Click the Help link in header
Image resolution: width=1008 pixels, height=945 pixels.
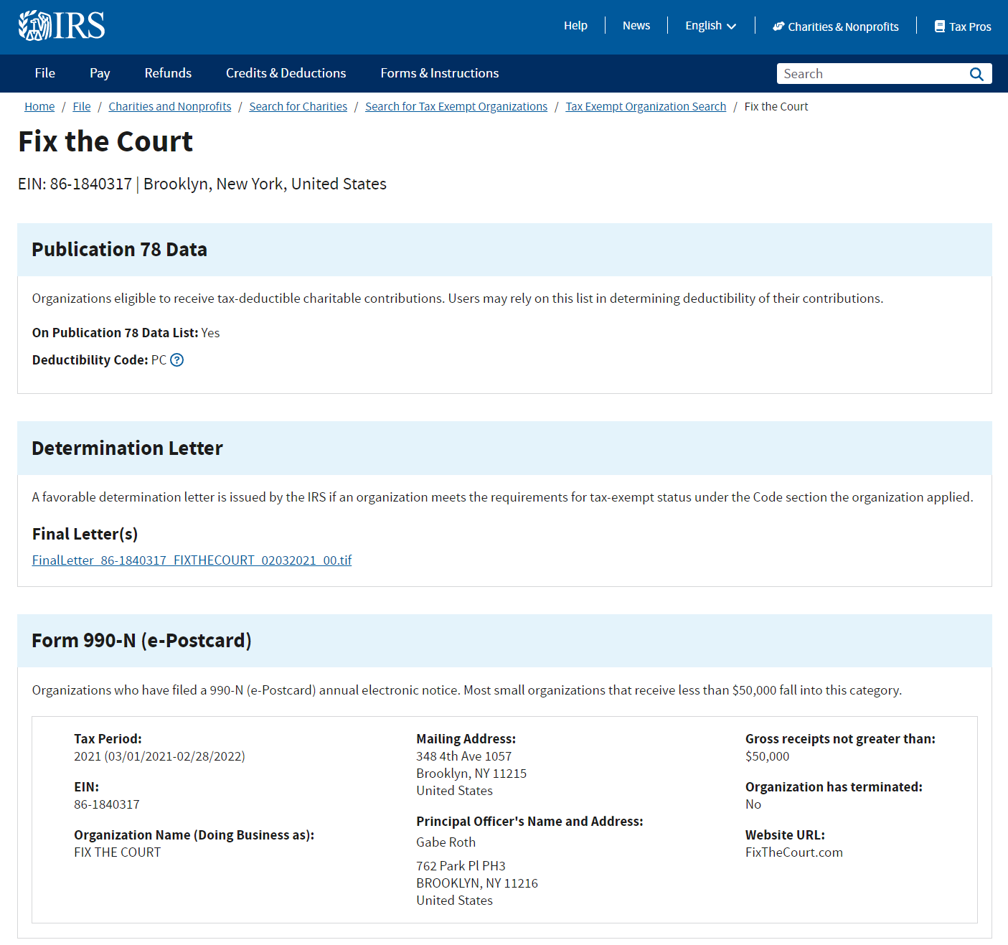click(x=575, y=26)
